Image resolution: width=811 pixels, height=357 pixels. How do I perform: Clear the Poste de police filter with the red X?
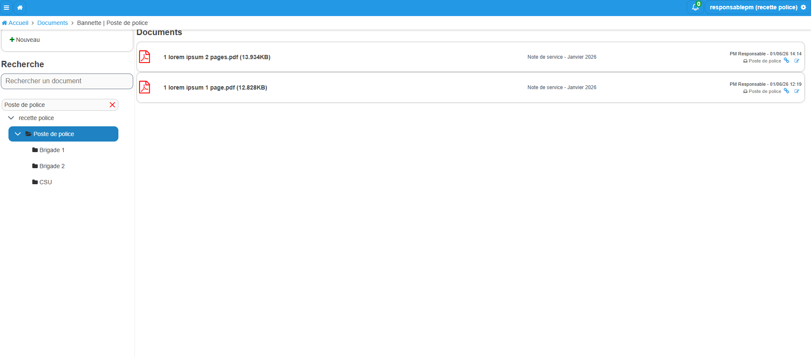point(112,105)
